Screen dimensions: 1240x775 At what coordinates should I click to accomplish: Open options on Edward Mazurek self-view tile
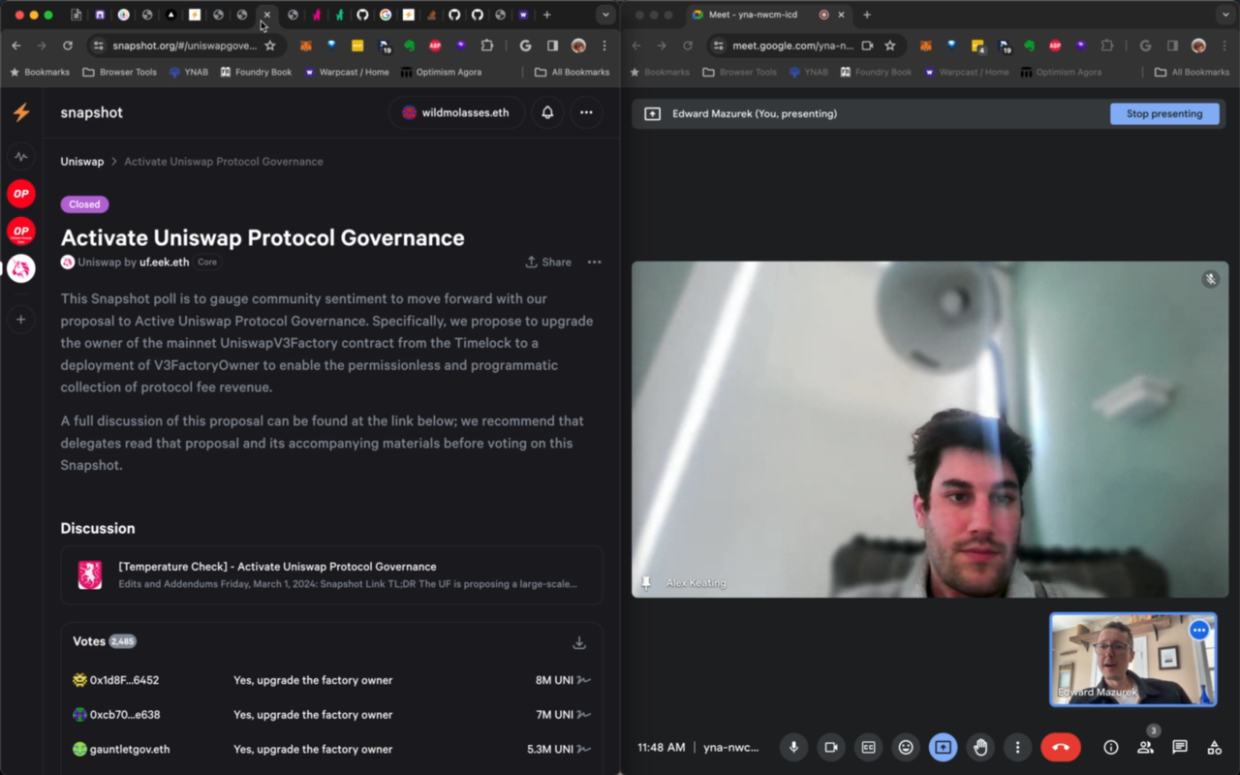pos(1199,631)
